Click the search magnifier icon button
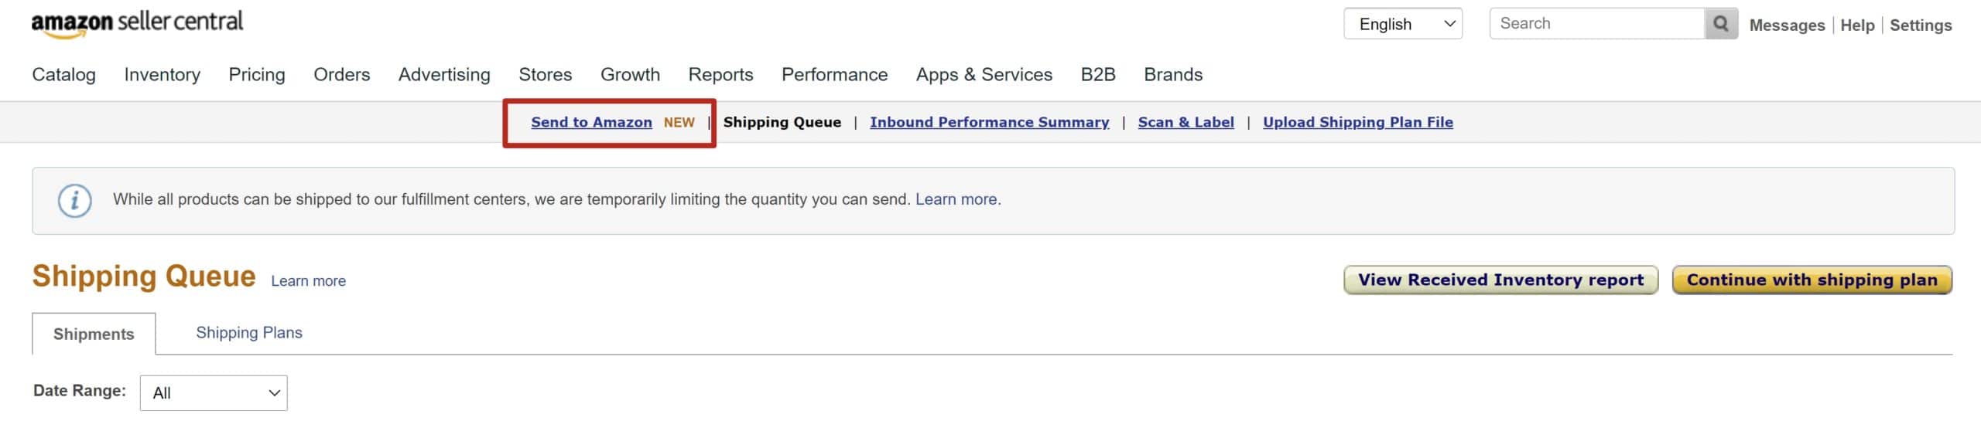 click(1721, 24)
